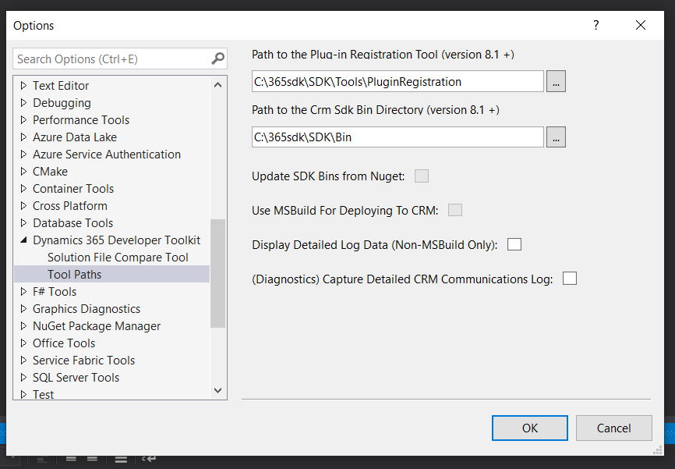Expand the Azure Data Lake node

coord(23,137)
